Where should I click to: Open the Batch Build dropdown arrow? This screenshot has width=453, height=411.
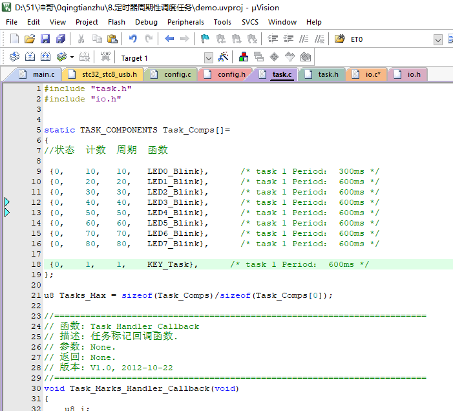(x=72, y=57)
